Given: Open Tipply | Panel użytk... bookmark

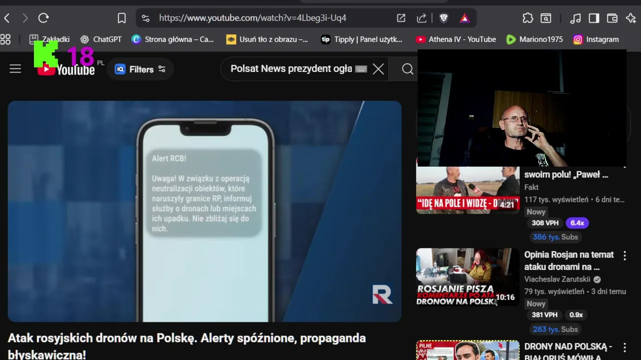Looking at the screenshot, I should (x=362, y=39).
